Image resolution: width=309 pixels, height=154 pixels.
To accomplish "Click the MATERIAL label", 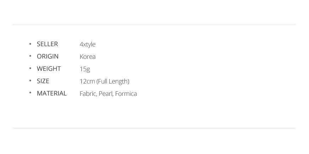I will tap(52, 93).
